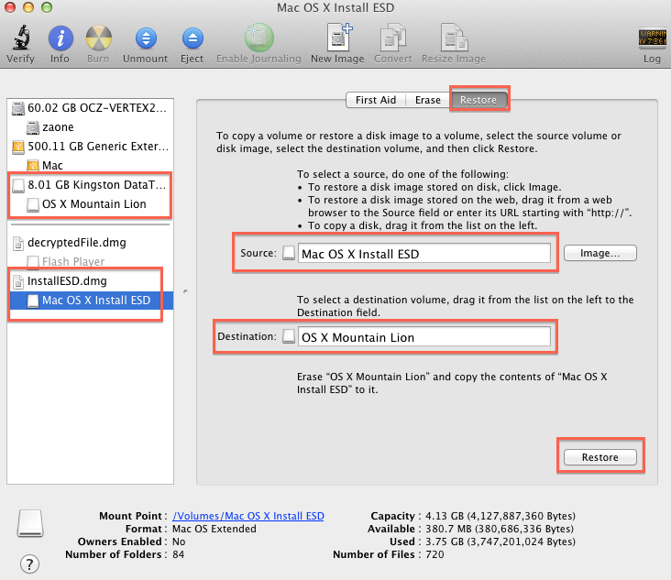Screen dimensions: 671x580
Task: Click the Format value Mac OS Extended
Action: [x=214, y=529]
